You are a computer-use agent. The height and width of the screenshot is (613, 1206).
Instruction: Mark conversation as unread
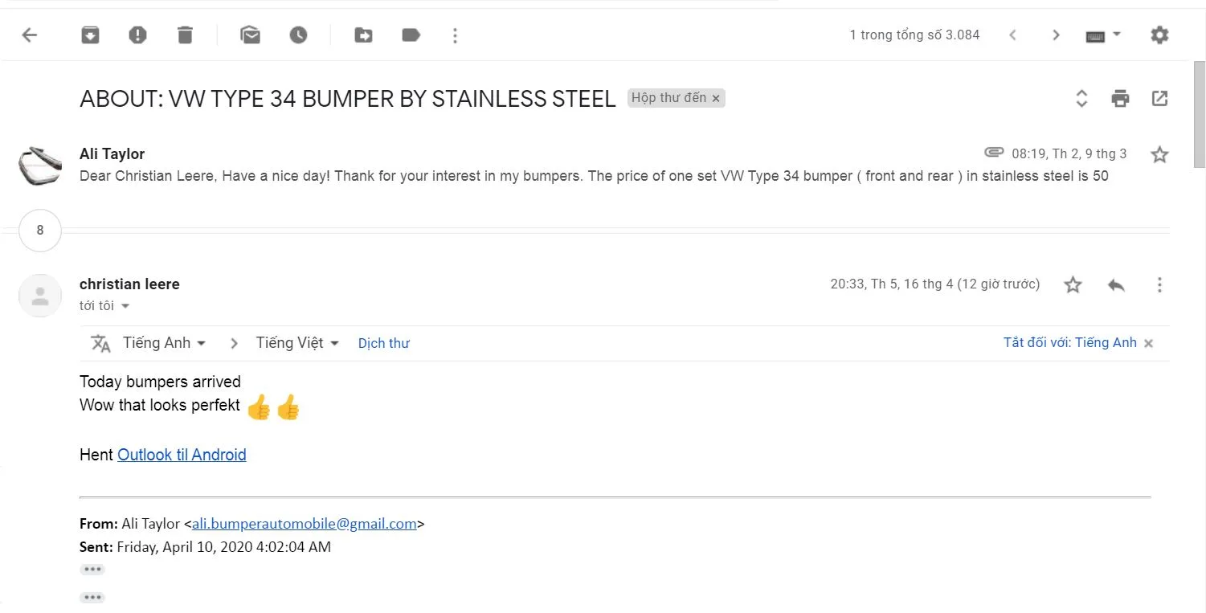251,35
